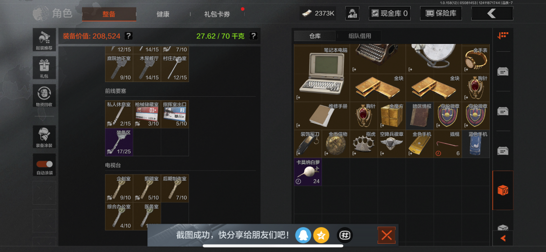This screenshot has width=546, height=252.
Task: Select the 笔记本电脑 laptop item
Action: coord(322,73)
